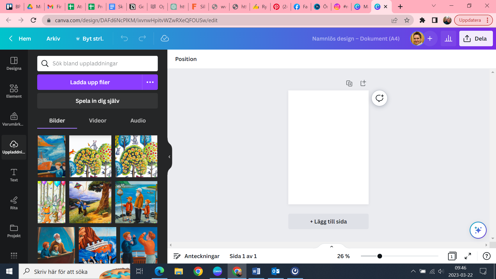The width and height of the screenshot is (496, 279).
Task: Switch to the Bilder tab
Action: tap(57, 121)
